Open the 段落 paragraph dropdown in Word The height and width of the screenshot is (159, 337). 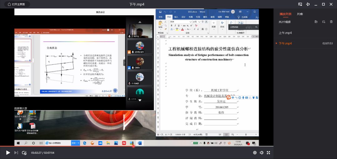(x=214, y=25)
